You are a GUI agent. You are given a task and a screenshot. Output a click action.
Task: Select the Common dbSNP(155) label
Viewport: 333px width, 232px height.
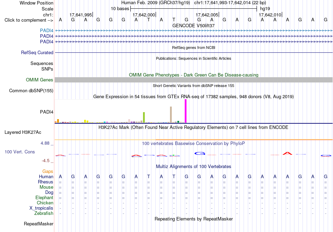point(31,90)
